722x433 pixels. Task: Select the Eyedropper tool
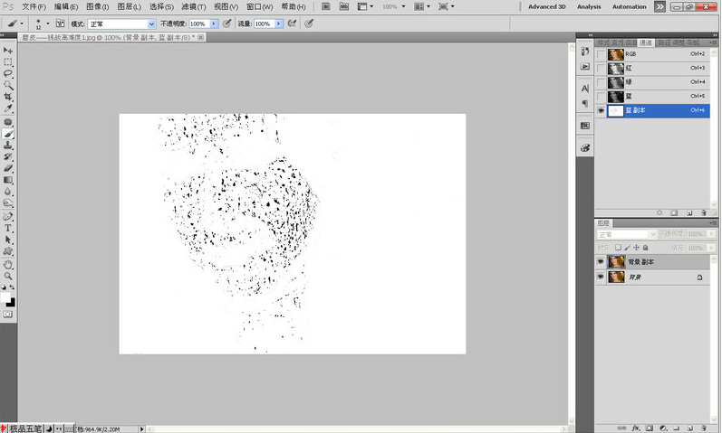point(8,108)
